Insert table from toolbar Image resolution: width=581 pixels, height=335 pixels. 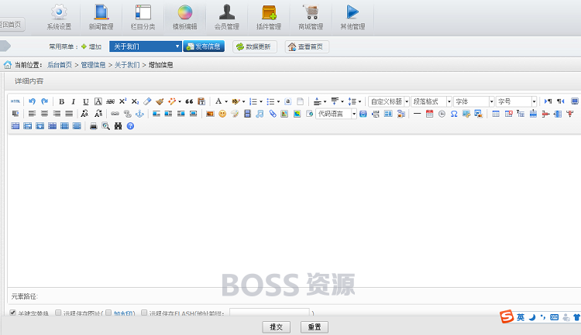[496, 114]
